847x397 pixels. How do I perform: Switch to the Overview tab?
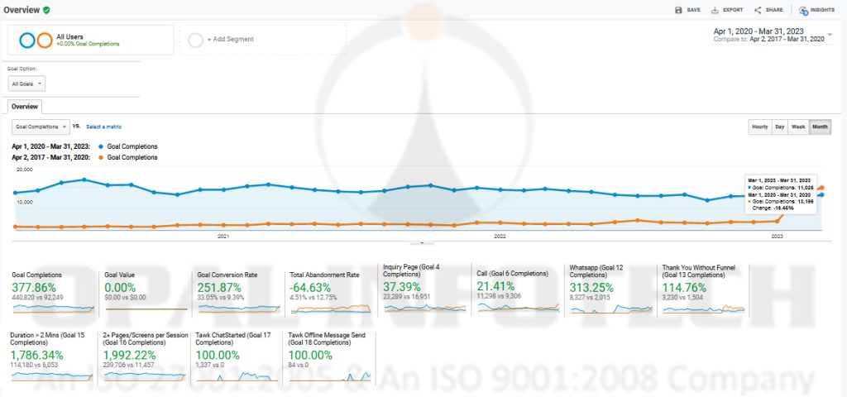point(25,107)
